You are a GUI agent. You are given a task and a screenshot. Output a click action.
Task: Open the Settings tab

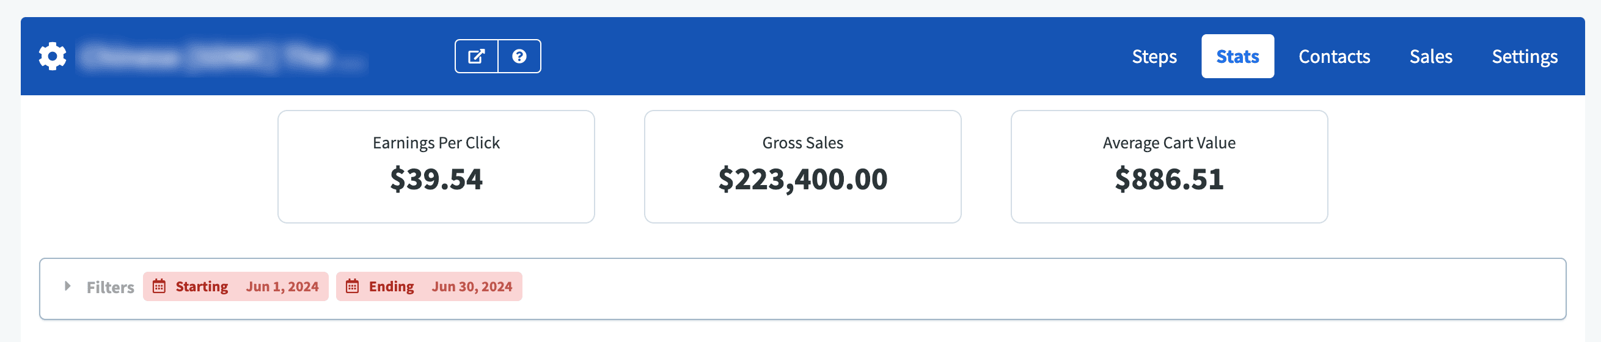1524,56
